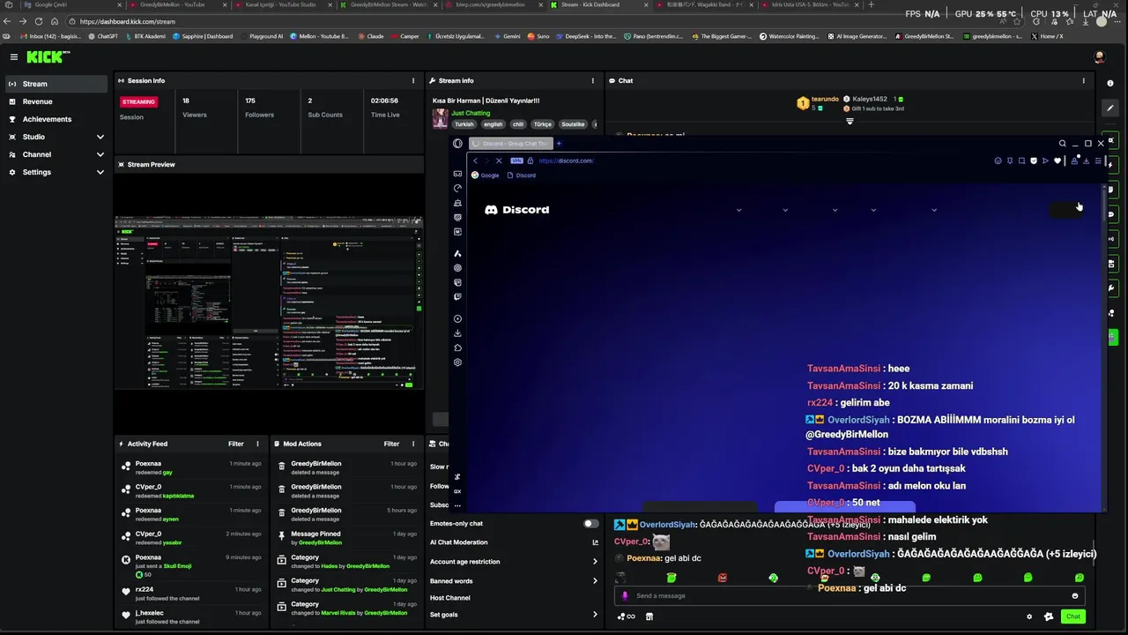Select the chill stream tag
The image size is (1128, 635).
(518, 124)
